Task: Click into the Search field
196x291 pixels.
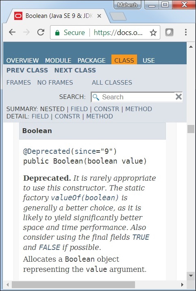Action: tap(137, 97)
